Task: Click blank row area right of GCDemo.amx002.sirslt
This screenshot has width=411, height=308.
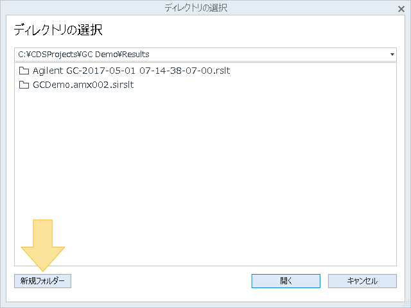Action: pyautogui.click(x=265, y=85)
